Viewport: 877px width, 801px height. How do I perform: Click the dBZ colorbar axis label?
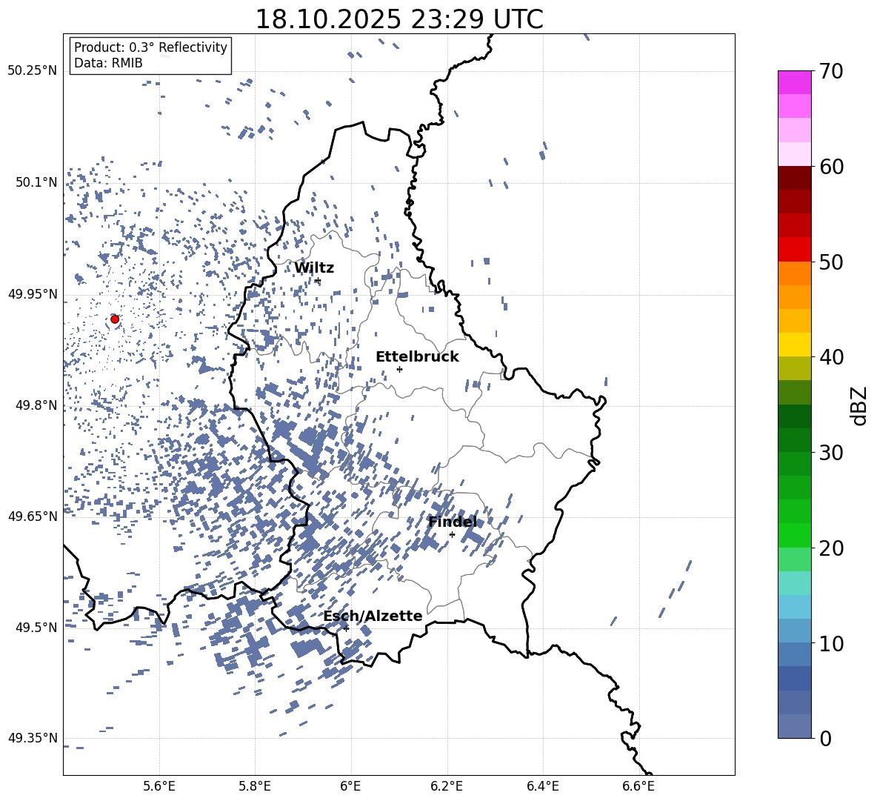860,405
